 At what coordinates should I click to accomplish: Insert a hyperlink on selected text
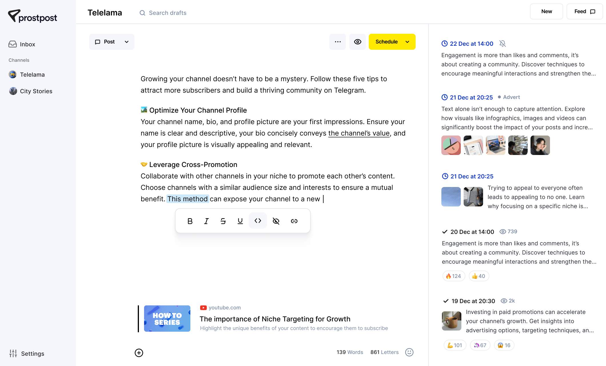294,221
